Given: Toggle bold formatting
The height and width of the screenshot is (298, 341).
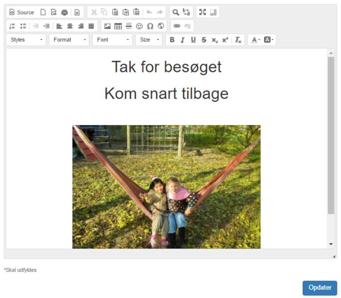Looking at the screenshot, I should pyautogui.click(x=172, y=40).
